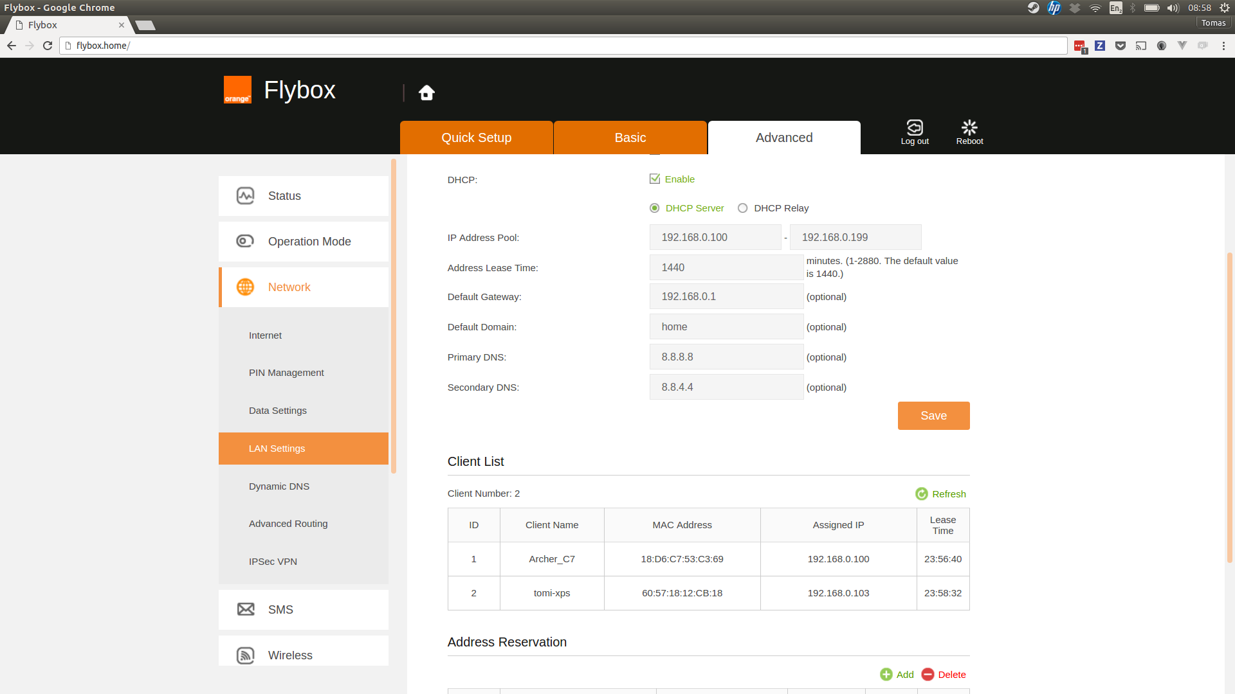Click the orange Save button
Image resolution: width=1235 pixels, height=694 pixels.
(x=933, y=416)
